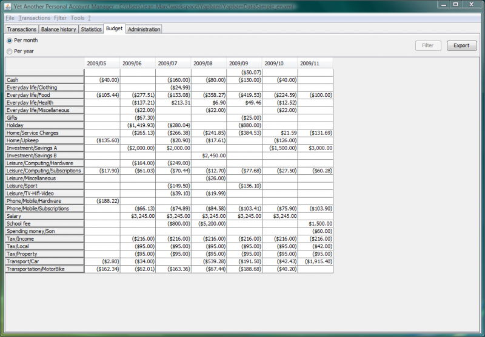Go to the Administration tab
Viewport: 485px width, 337px height.
click(x=144, y=29)
